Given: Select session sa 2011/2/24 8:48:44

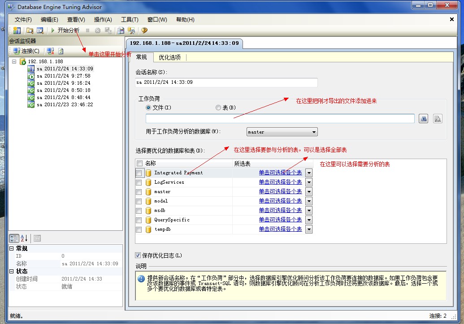Looking at the screenshot, I should pyautogui.click(x=63, y=97).
